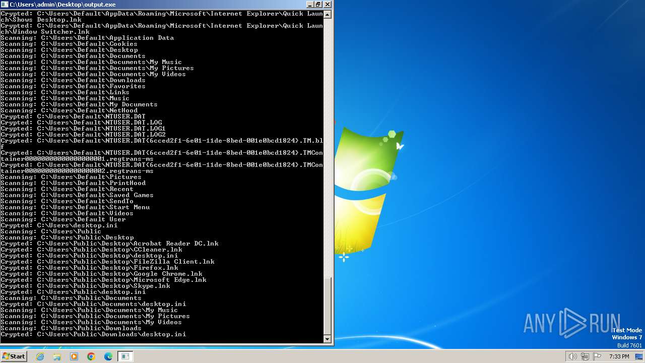Select the output.exe console taskbar button
Screen dimensions: 645x363
[x=125, y=356]
